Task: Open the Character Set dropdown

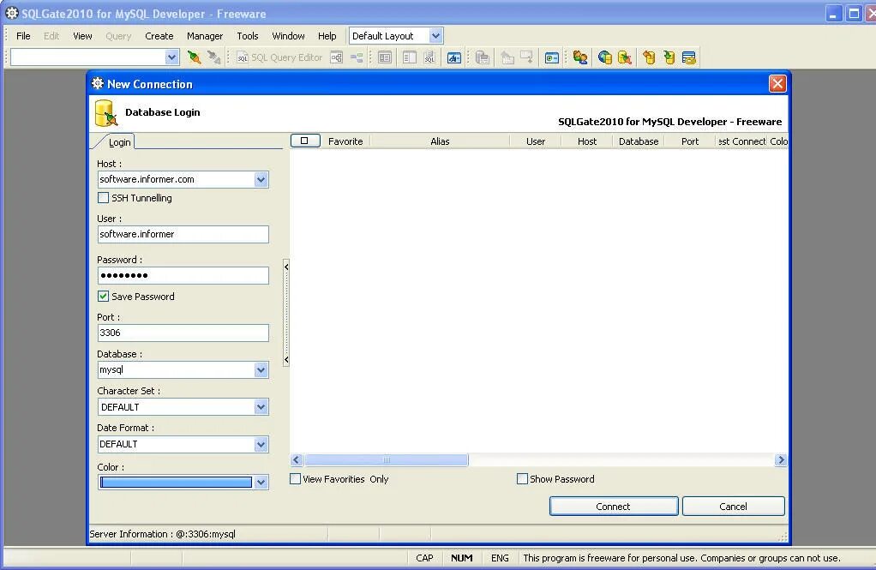Action: 261,407
